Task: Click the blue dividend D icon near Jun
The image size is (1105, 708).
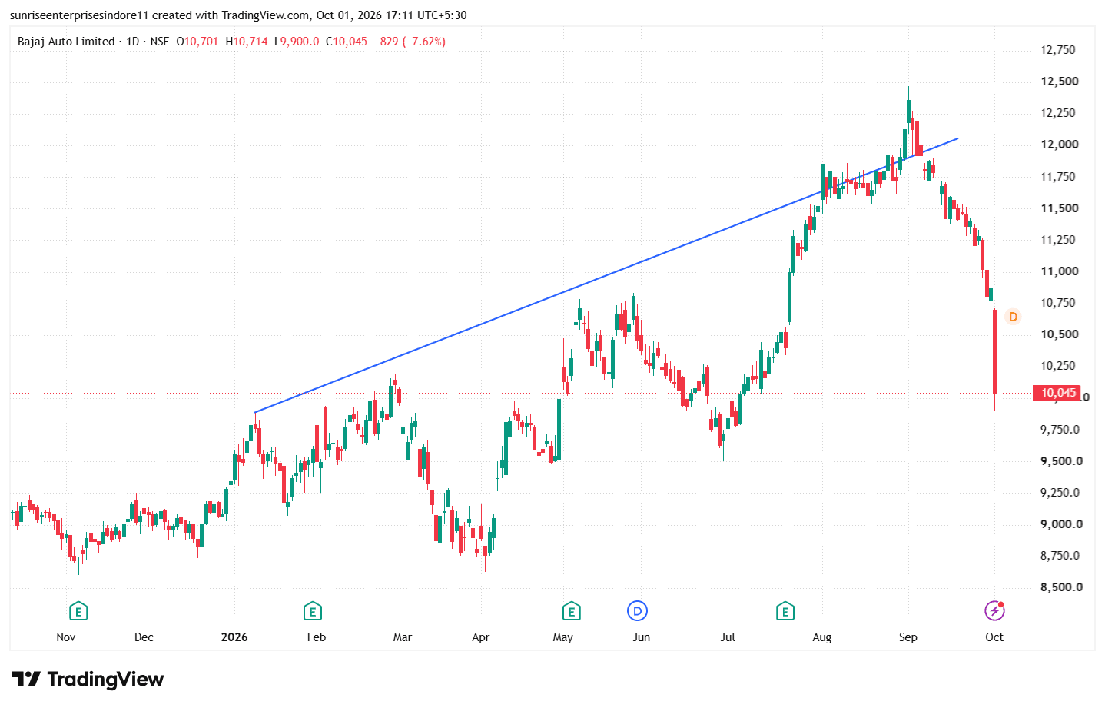Action: tap(637, 611)
